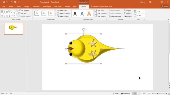Expand the Shape Styles gallery
Screen dimensions: 170x95
[x=56, y=16]
